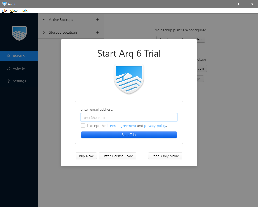
Task: Click the large Arq shield in trial dialog
Action: point(129,79)
